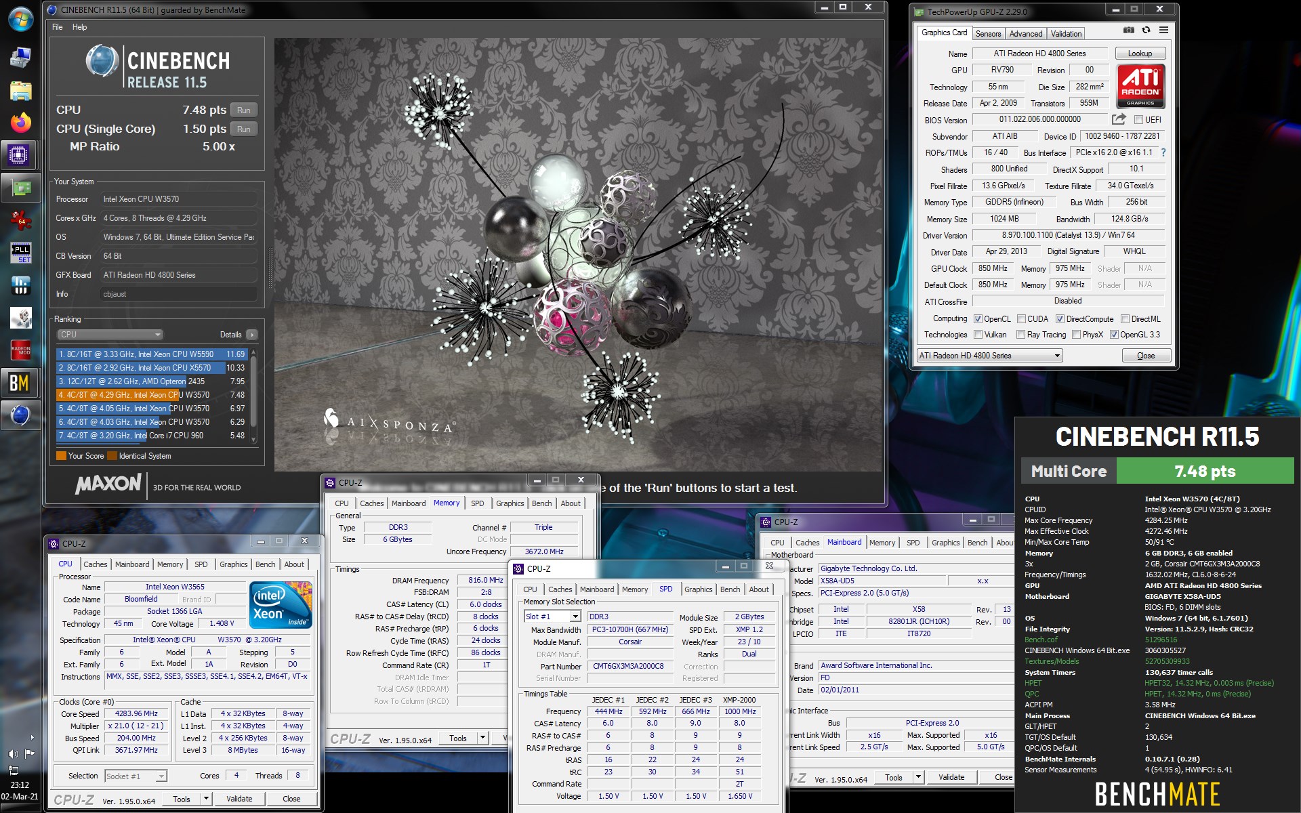Run the CPU Single Core test

[244, 129]
